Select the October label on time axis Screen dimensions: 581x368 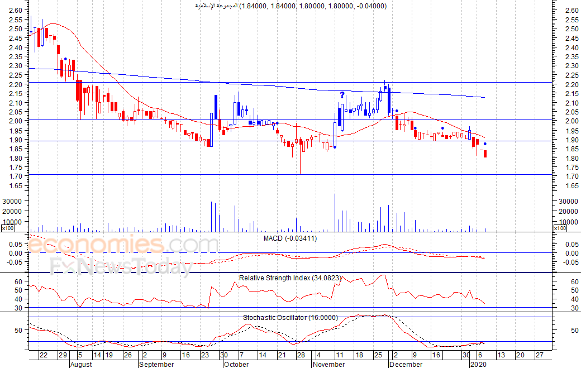click(x=236, y=364)
